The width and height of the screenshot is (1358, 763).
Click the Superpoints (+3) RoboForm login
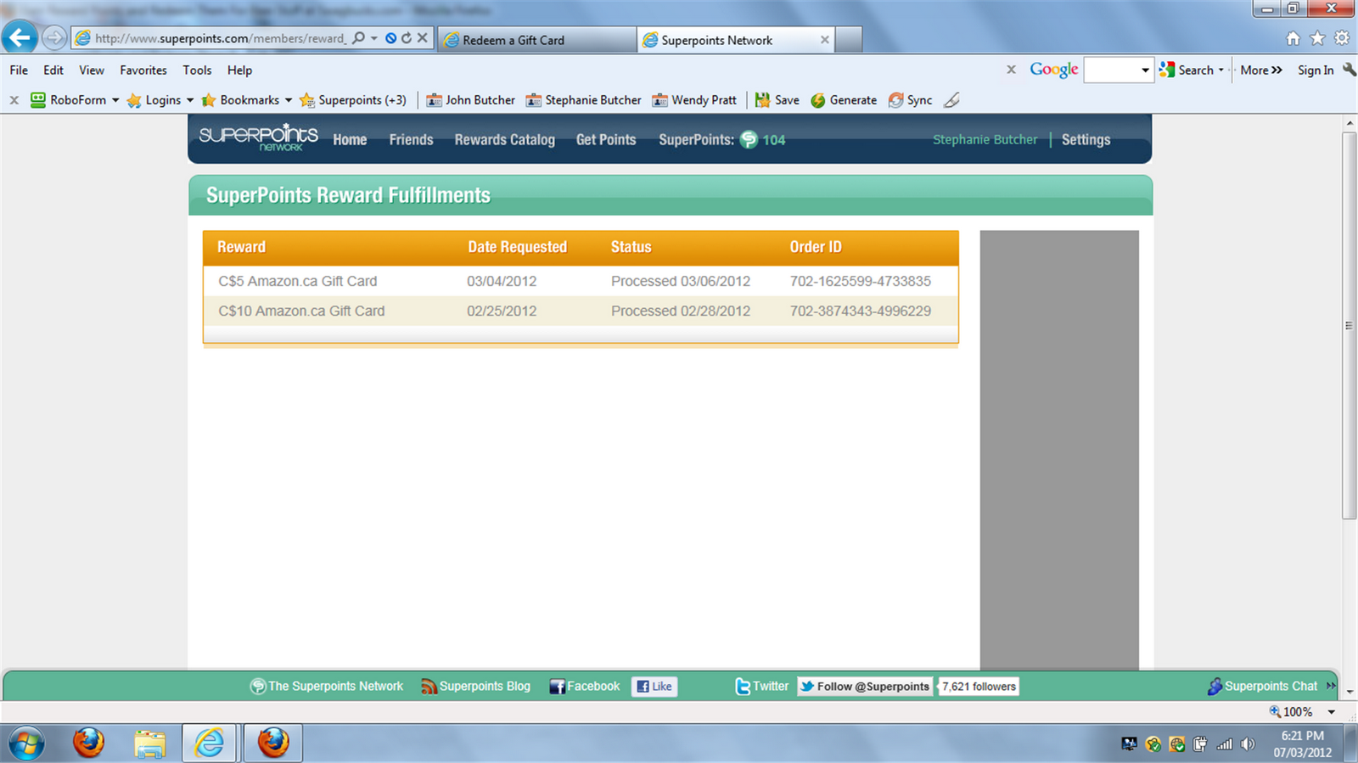pyautogui.click(x=353, y=100)
